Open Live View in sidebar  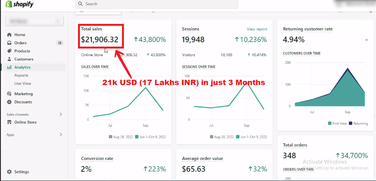22,84
